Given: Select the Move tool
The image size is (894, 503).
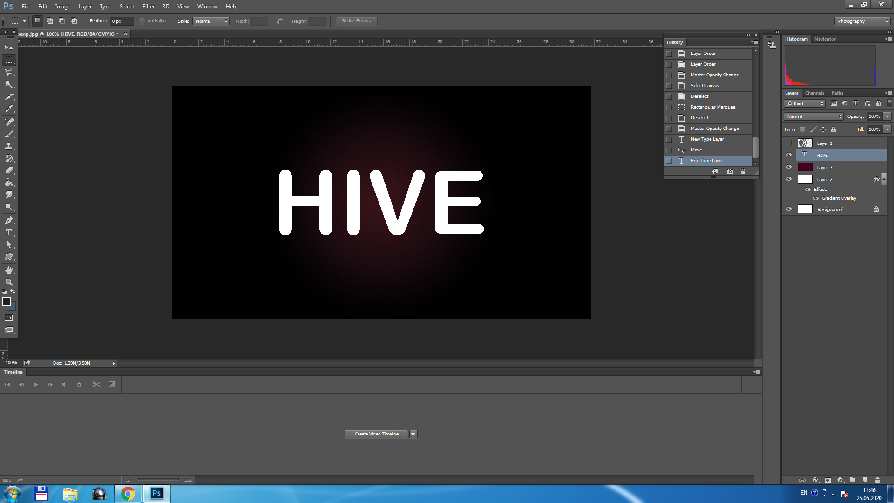Looking at the screenshot, I should (x=9, y=48).
